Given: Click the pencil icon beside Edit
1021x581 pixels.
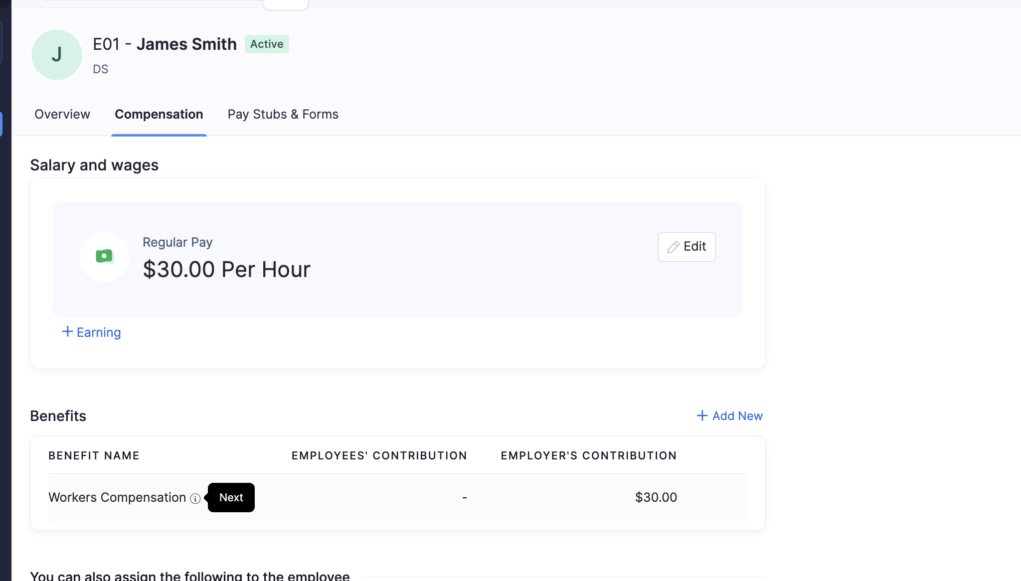Looking at the screenshot, I should (674, 247).
